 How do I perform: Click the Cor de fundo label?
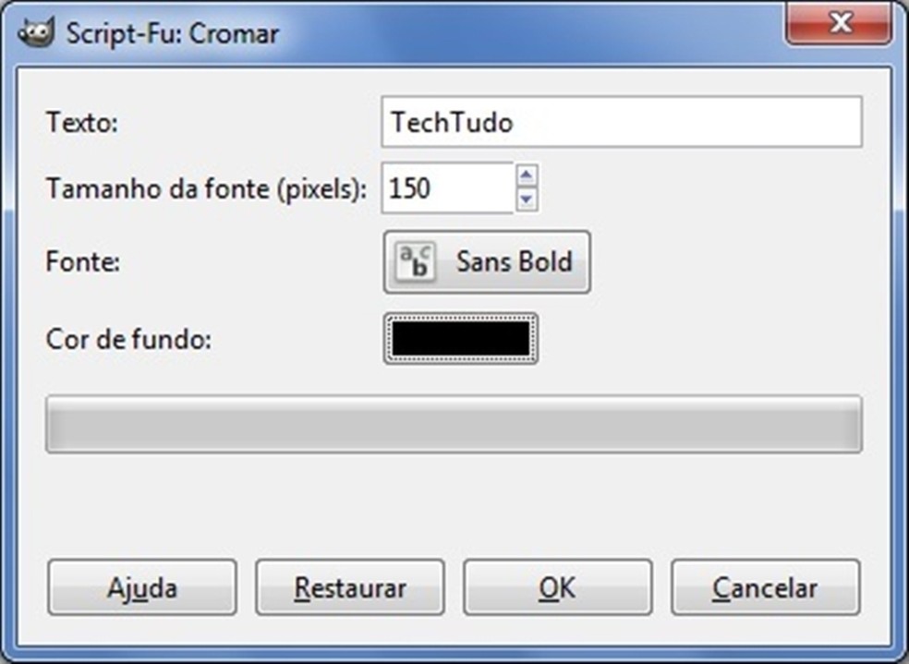[x=129, y=338]
